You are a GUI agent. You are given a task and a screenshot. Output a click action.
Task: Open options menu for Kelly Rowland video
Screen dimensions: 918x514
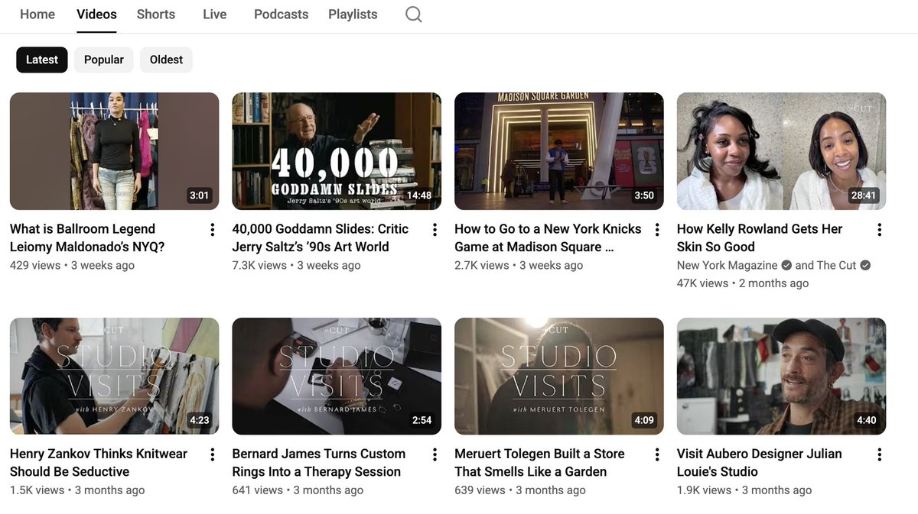click(880, 230)
